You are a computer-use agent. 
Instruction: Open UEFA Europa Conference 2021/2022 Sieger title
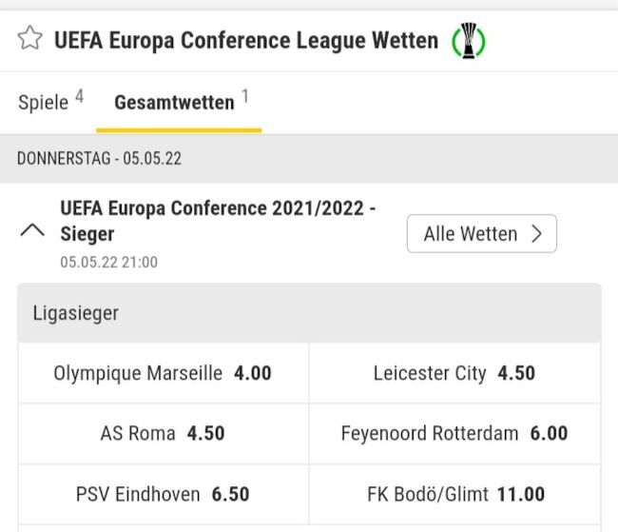click(218, 221)
